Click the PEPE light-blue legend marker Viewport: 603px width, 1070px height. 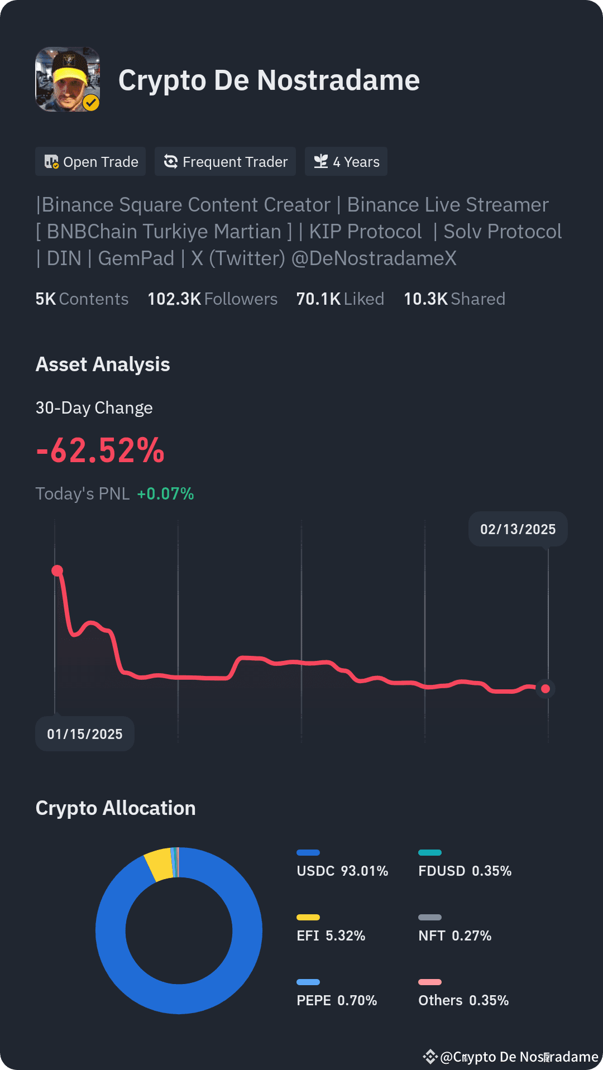(x=309, y=982)
